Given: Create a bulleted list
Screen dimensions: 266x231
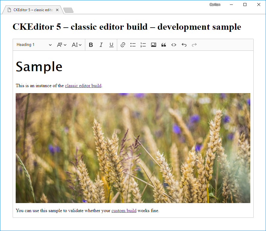Looking at the screenshot, I should (x=133, y=44).
